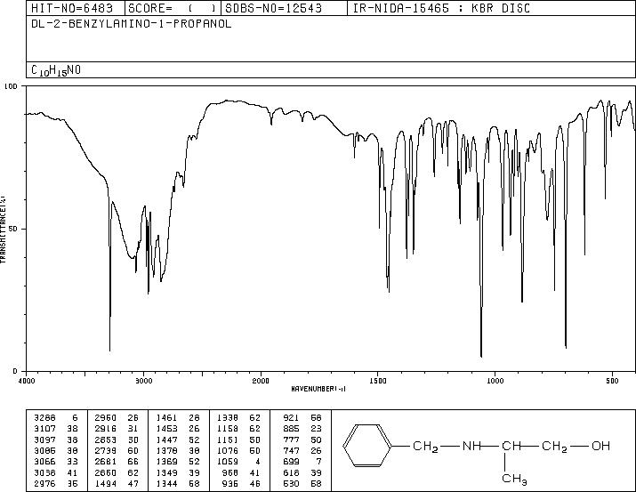Select the 2853 peak table entry
This screenshot has width=636, height=492.
click(117, 440)
